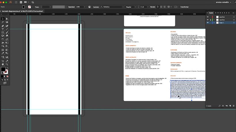The height and width of the screenshot is (132, 236).
Task: Open the Transformar panel link
Action: point(184,7)
